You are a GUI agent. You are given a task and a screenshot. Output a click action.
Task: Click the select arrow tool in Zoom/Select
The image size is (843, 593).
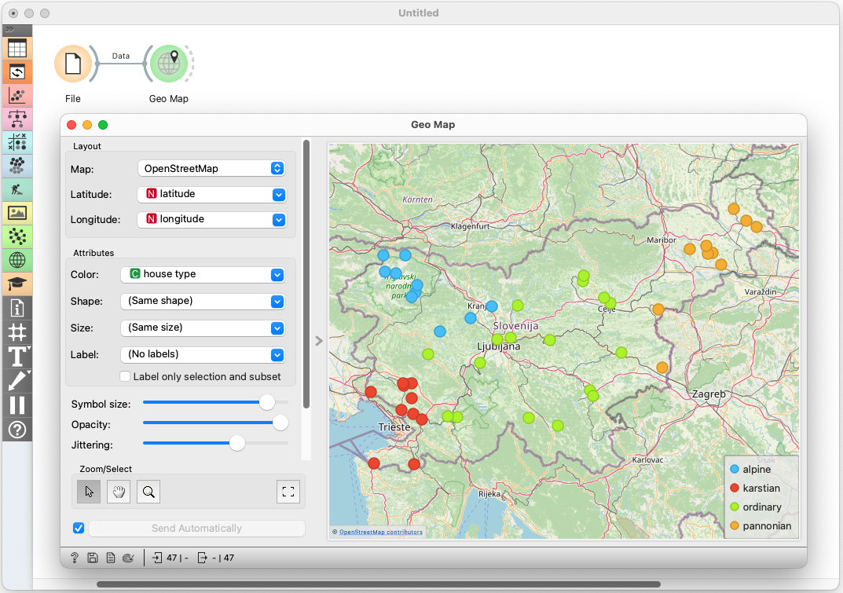coord(89,492)
